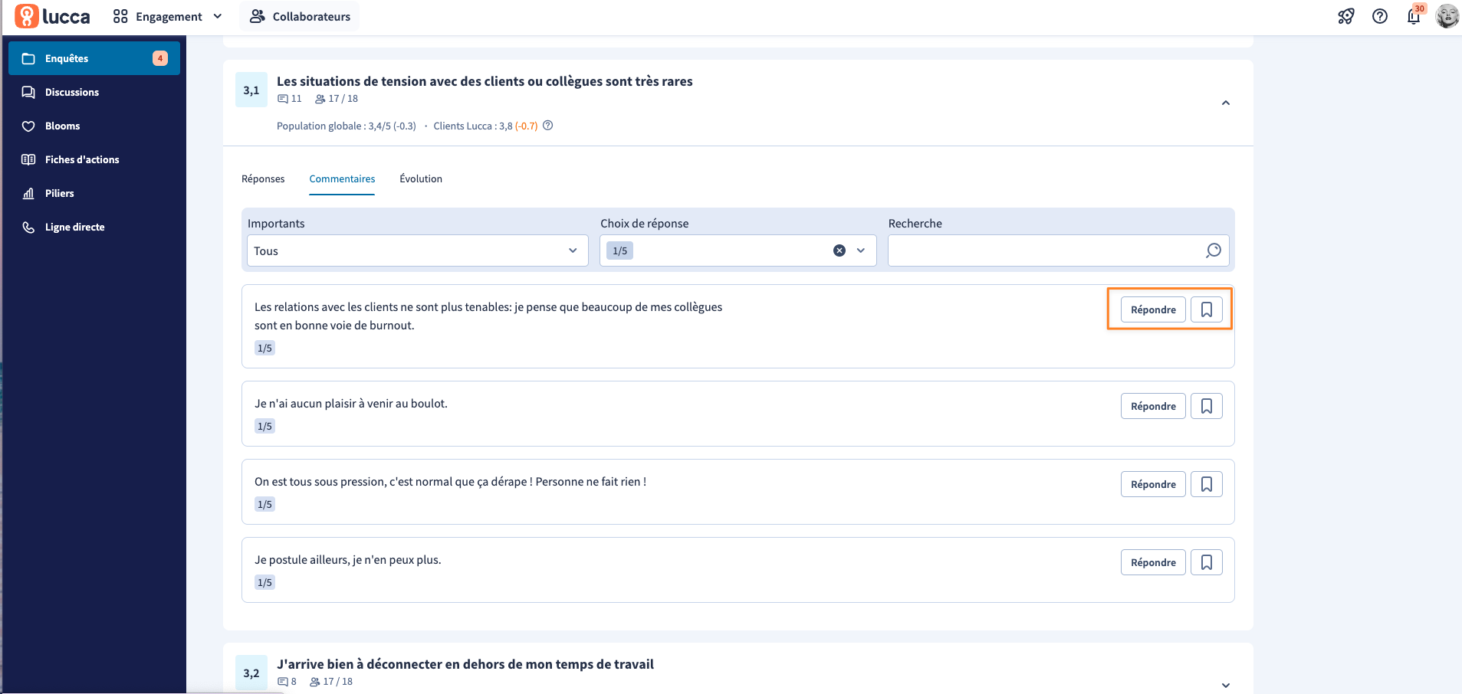Viewport: 1462px width, 694px height.
Task: Focus the Recherche search field
Action: tap(1058, 250)
